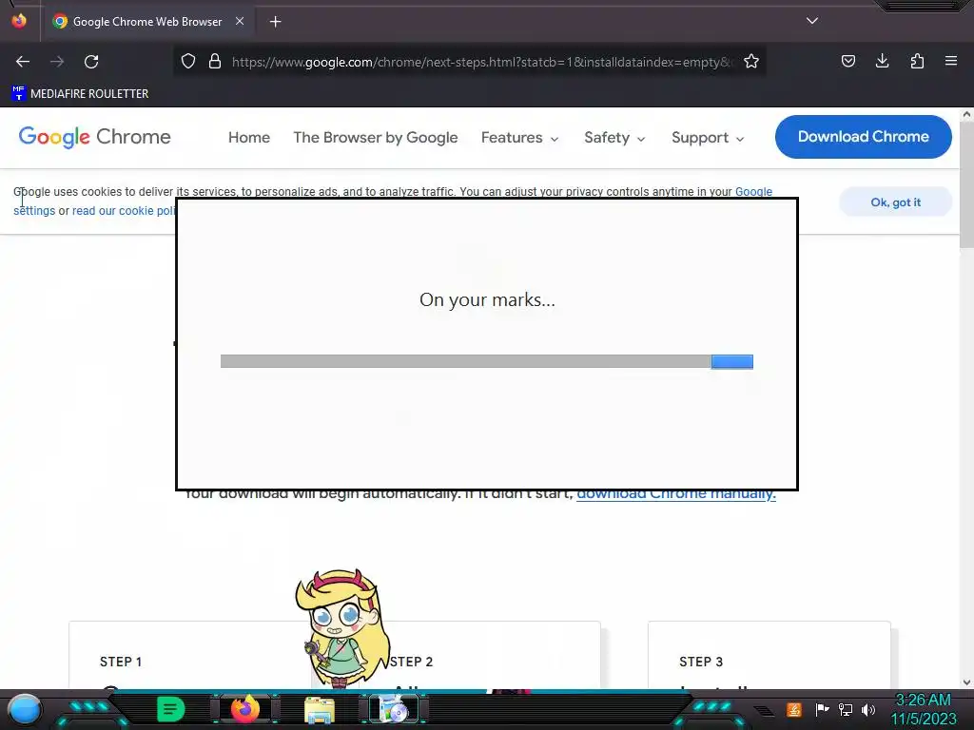Click the download Chrome manually link

coord(676,494)
